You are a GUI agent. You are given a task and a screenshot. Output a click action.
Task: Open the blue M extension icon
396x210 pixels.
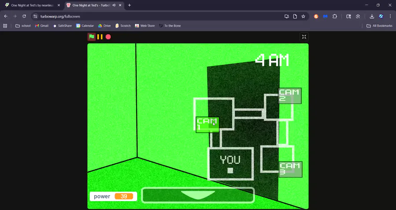click(325, 16)
